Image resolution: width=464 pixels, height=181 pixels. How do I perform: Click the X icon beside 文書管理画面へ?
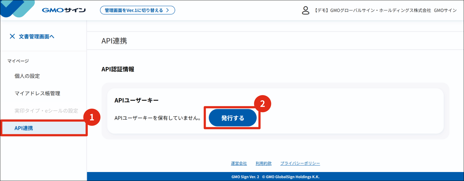click(12, 36)
